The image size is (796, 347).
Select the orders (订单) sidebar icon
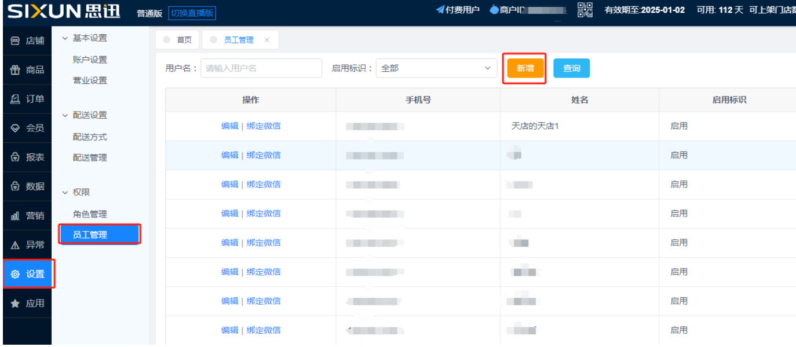tap(16, 99)
